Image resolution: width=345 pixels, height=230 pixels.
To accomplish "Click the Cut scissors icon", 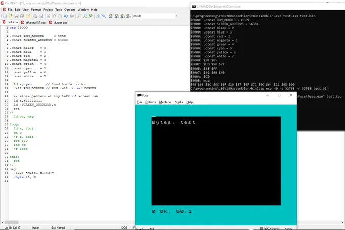I will [48, 16].
